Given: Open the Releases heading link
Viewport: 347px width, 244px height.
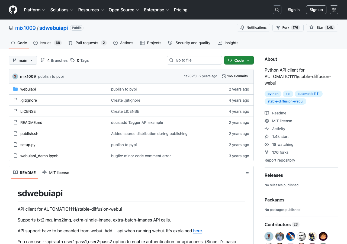Looking at the screenshot, I should 274,175.
